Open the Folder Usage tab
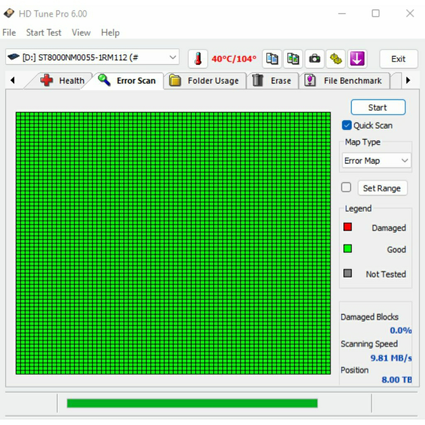The image size is (425, 425). click(x=205, y=81)
